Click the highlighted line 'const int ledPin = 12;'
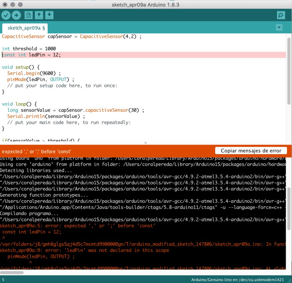Image resolution: width=292 pixels, height=283 pixels. tap(143, 55)
